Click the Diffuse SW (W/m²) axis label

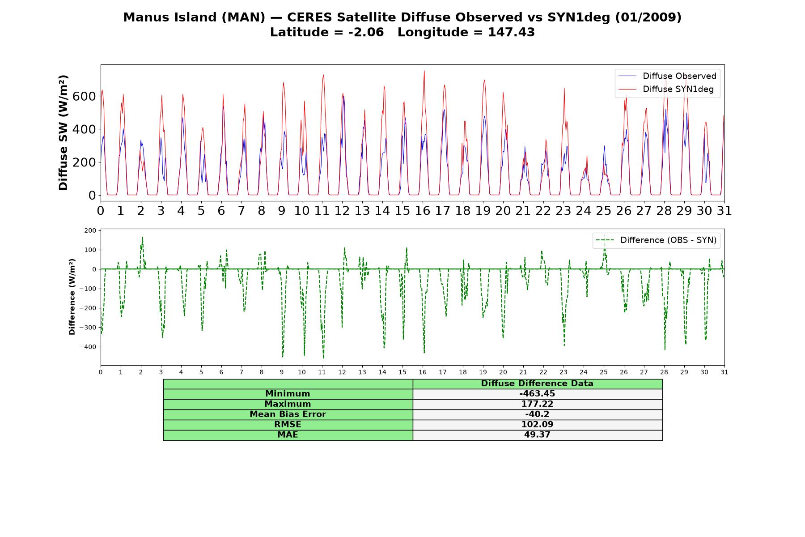(64, 133)
